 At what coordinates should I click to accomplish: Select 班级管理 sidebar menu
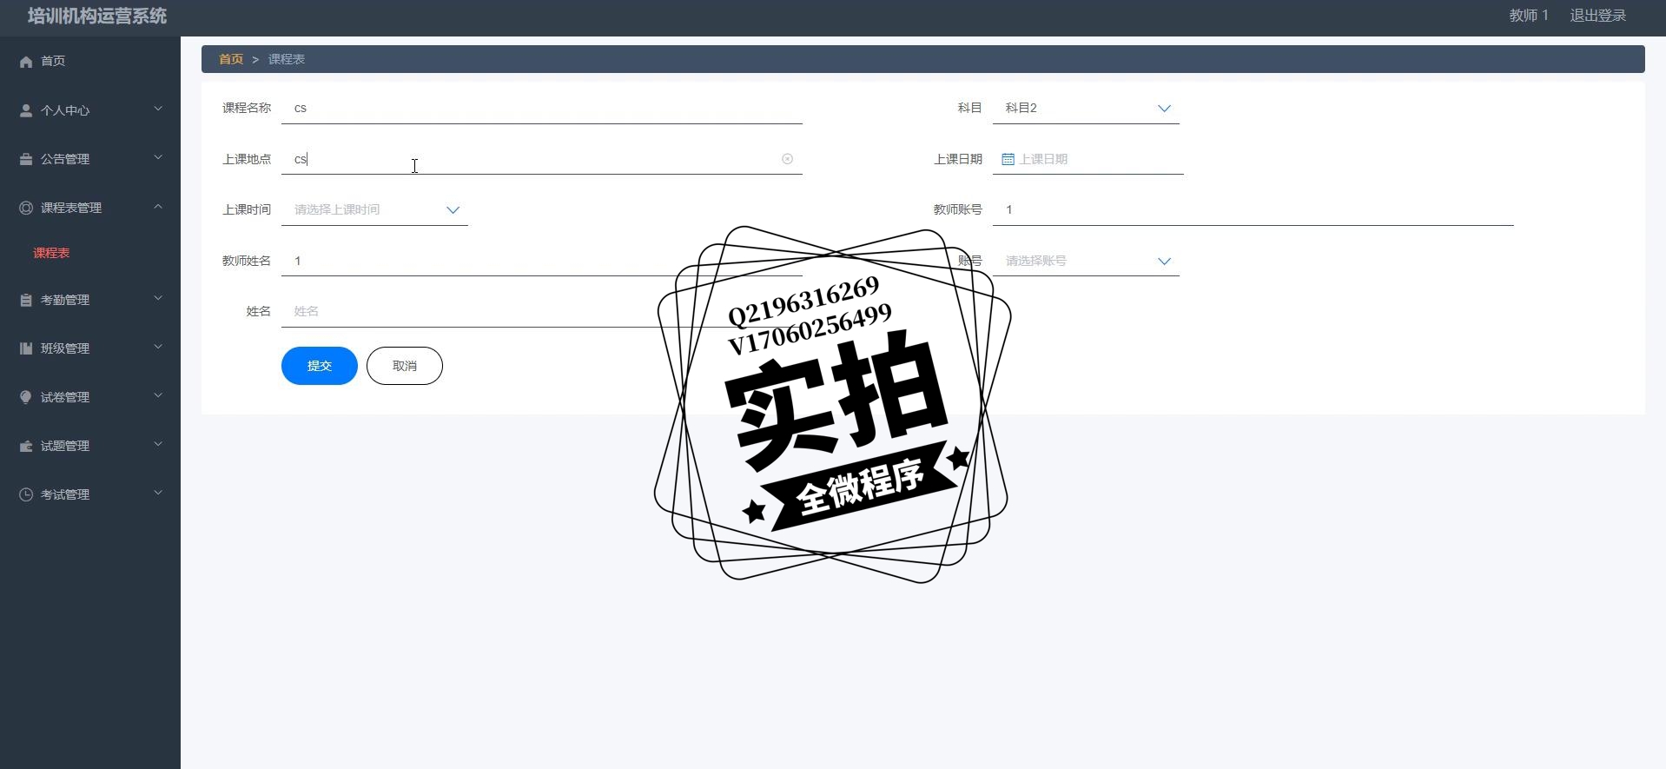click(90, 348)
